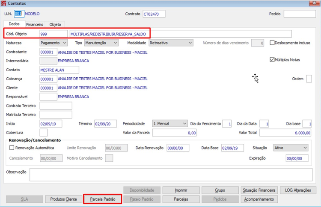Switch to the Financeiro tab
Image resolution: width=321 pixels, height=207 pixels.
point(35,24)
